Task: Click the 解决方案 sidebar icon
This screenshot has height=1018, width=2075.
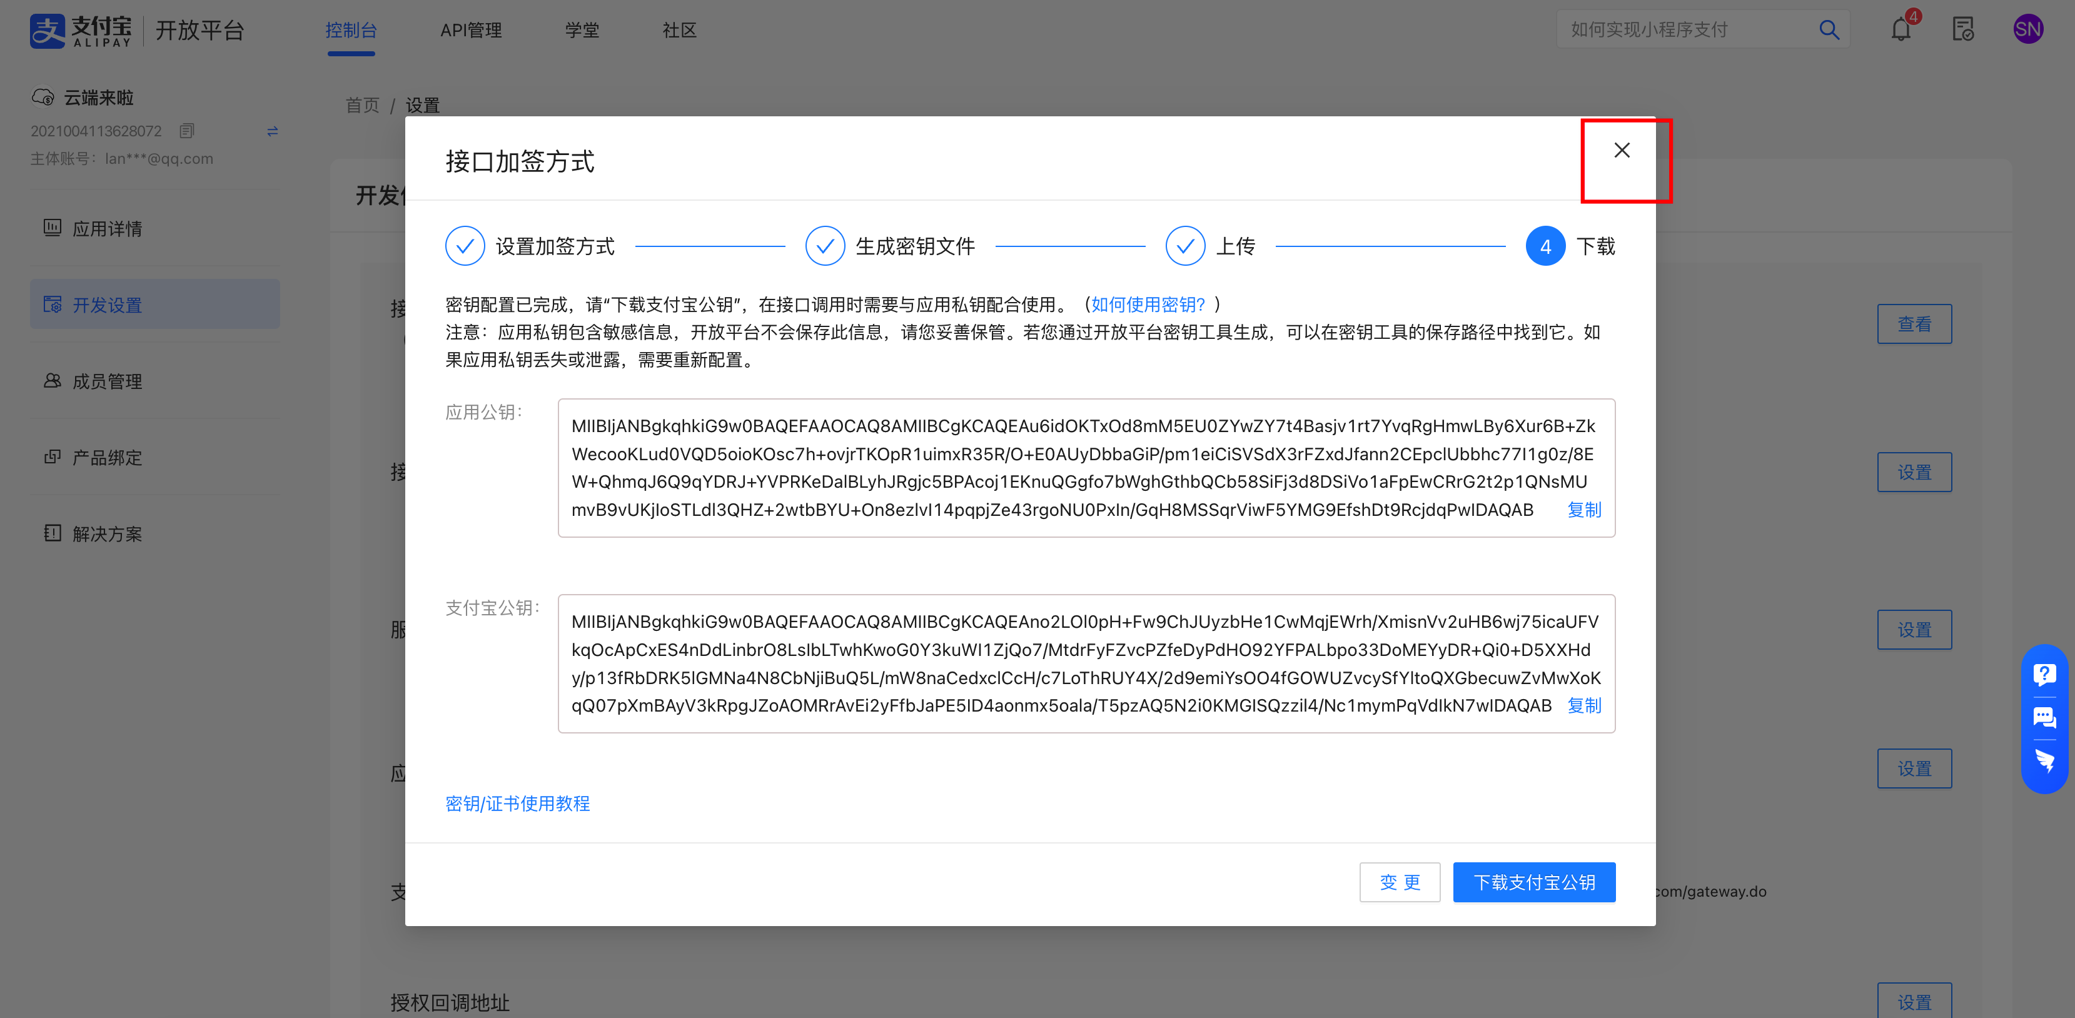Action: pyautogui.click(x=53, y=533)
